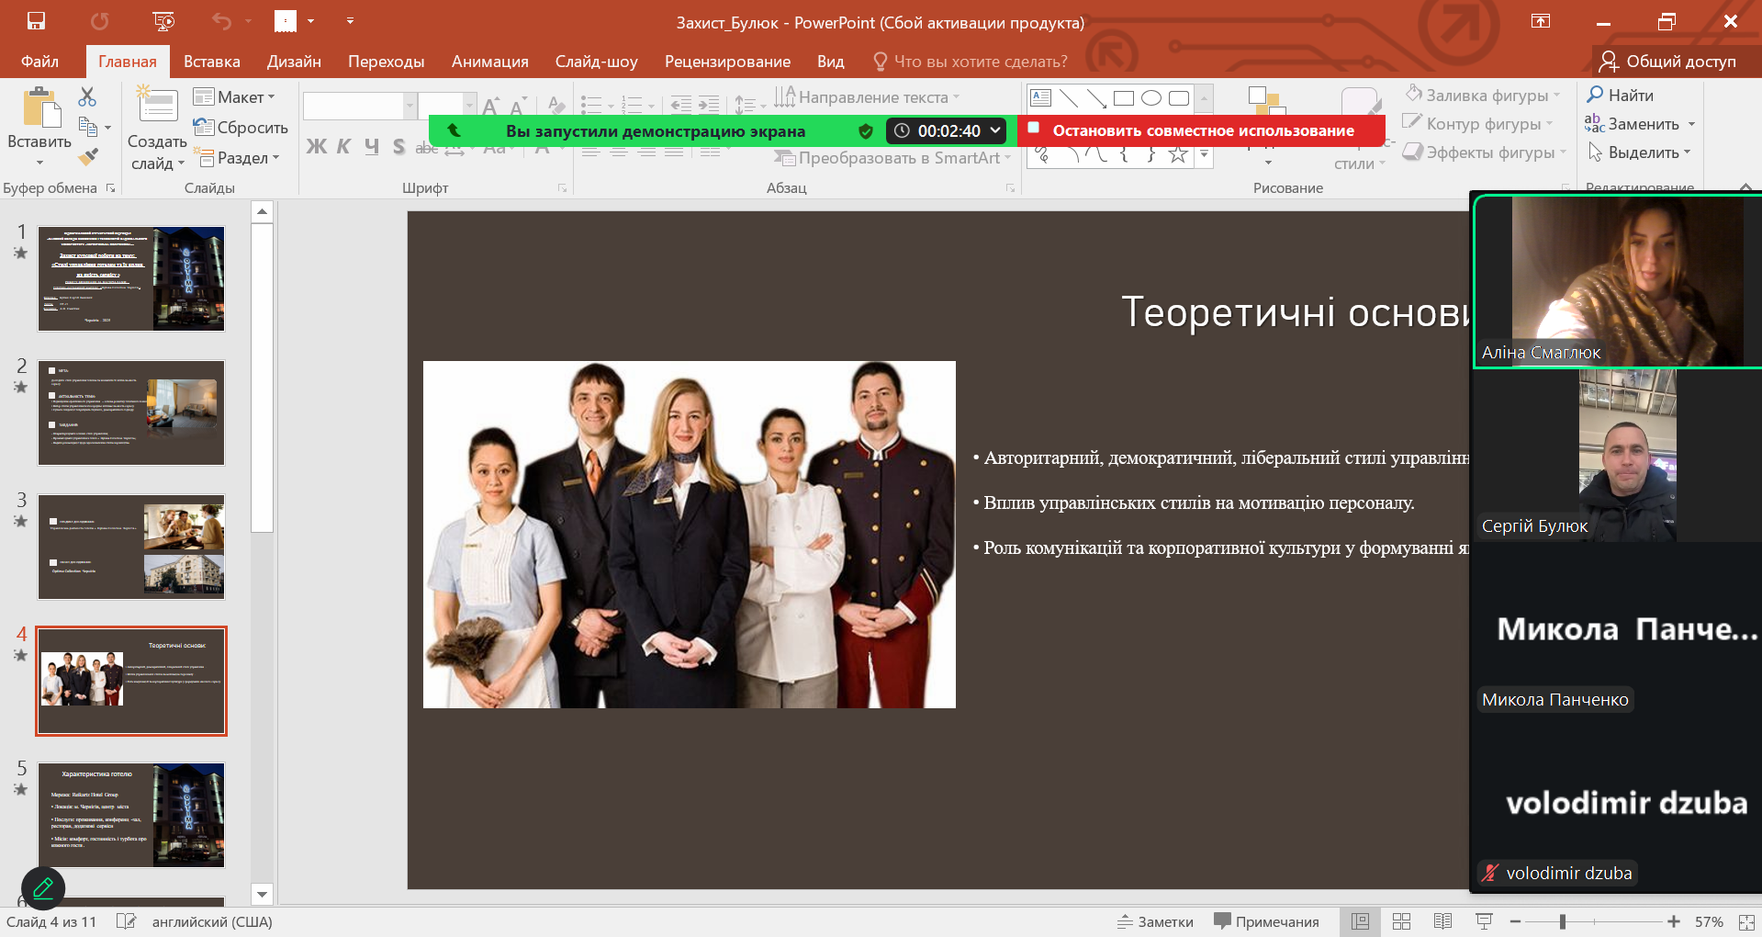Viewport: 1762px width, 937px height.
Task: Toggle Normal view button in status bar
Action: coord(1360,921)
